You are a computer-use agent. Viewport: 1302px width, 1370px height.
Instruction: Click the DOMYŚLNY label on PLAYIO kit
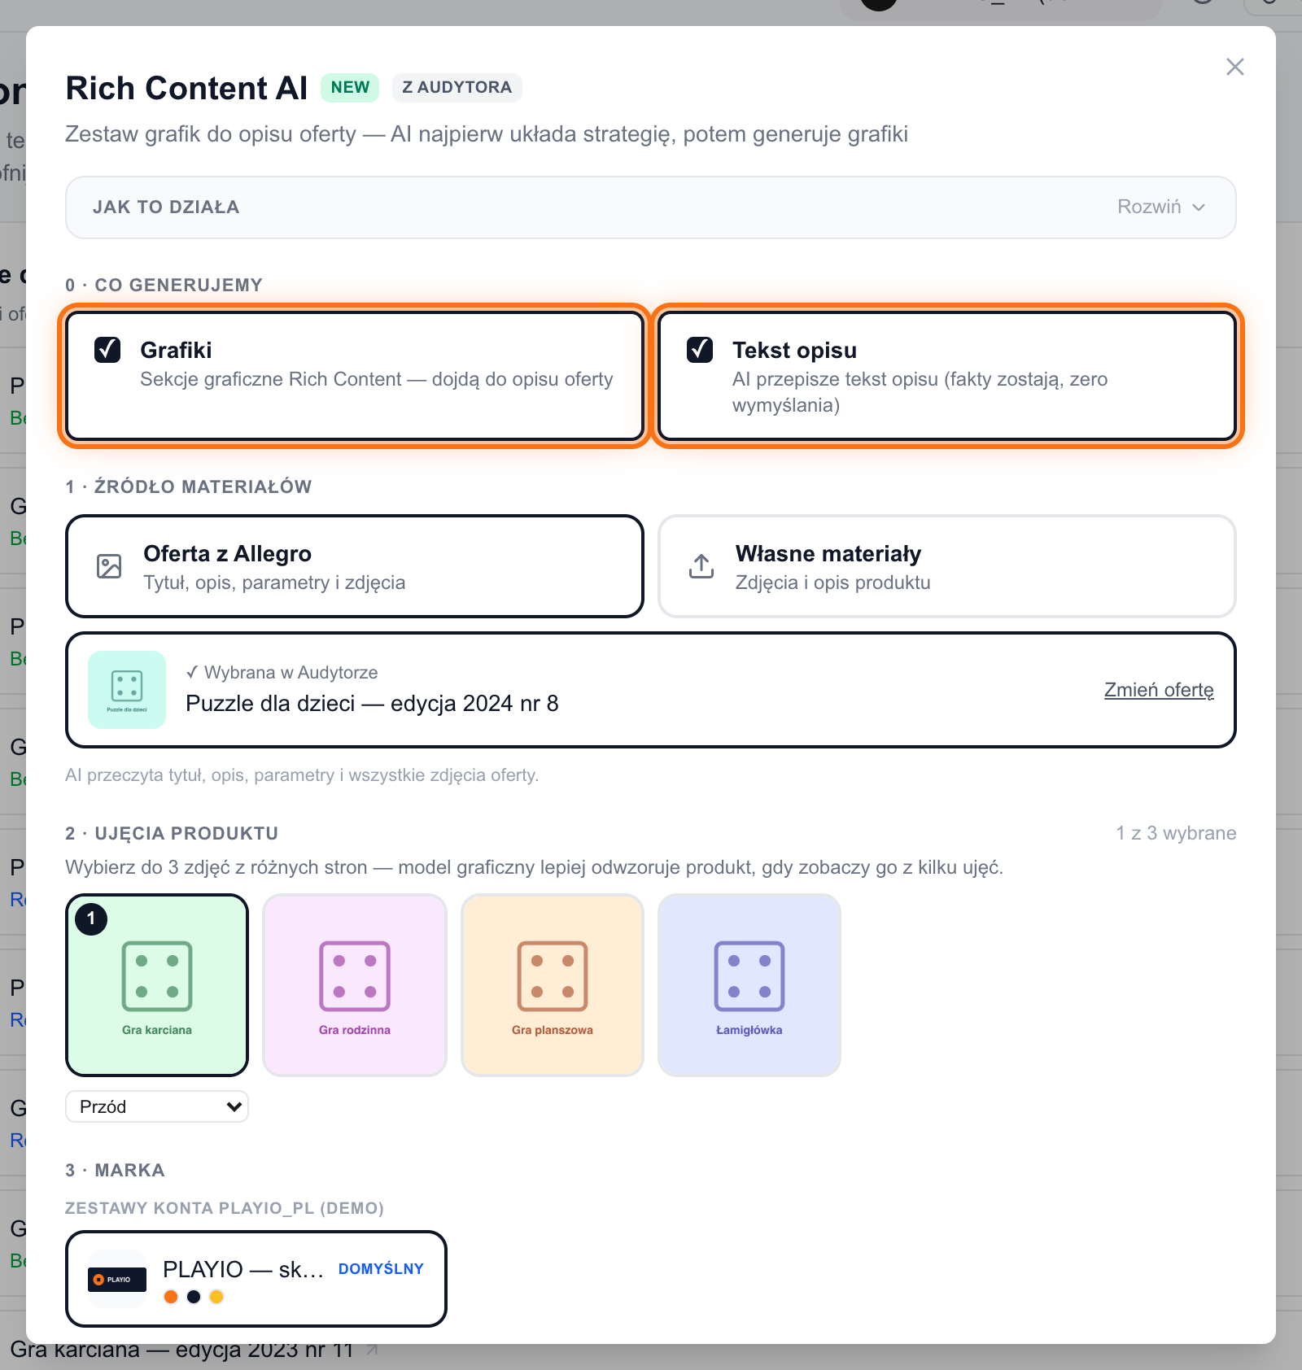[x=381, y=1269]
